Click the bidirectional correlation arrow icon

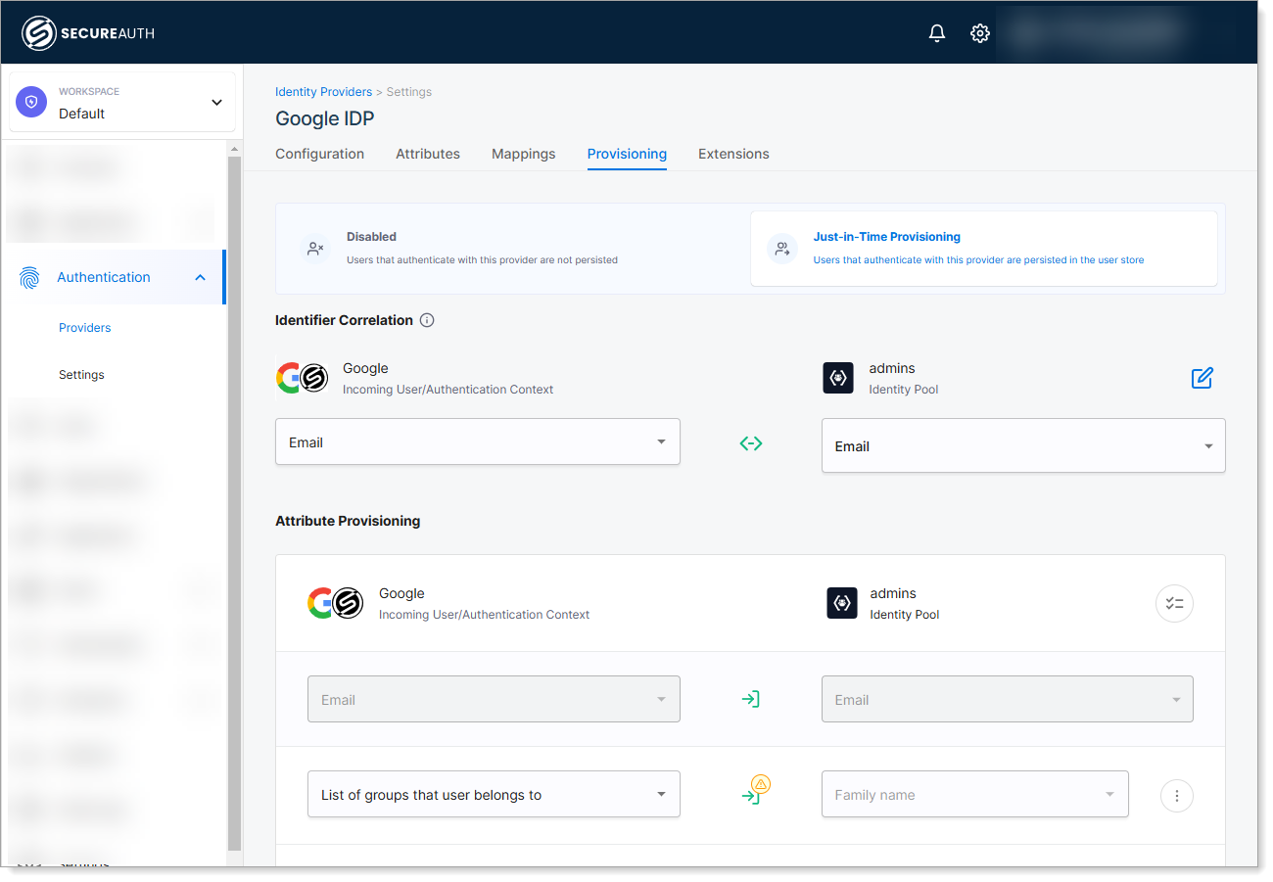point(751,443)
